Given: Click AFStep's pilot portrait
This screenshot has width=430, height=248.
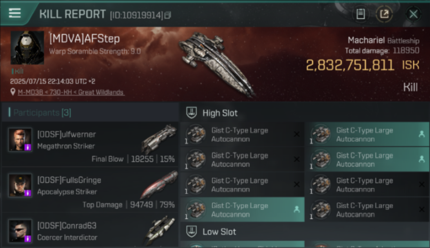Looking at the screenshot, I should point(27,48).
